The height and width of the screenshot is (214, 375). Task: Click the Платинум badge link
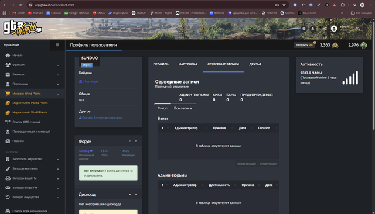coord(88,82)
